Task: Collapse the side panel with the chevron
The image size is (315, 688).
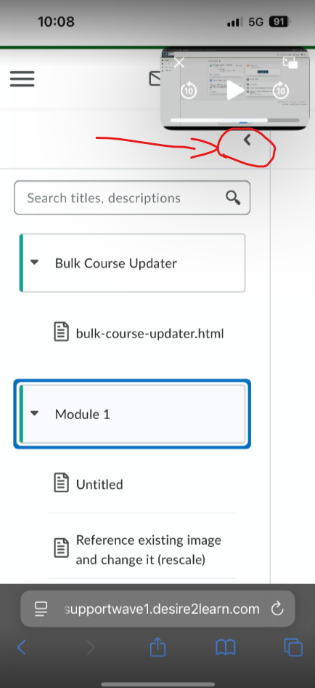Action: pos(247,140)
